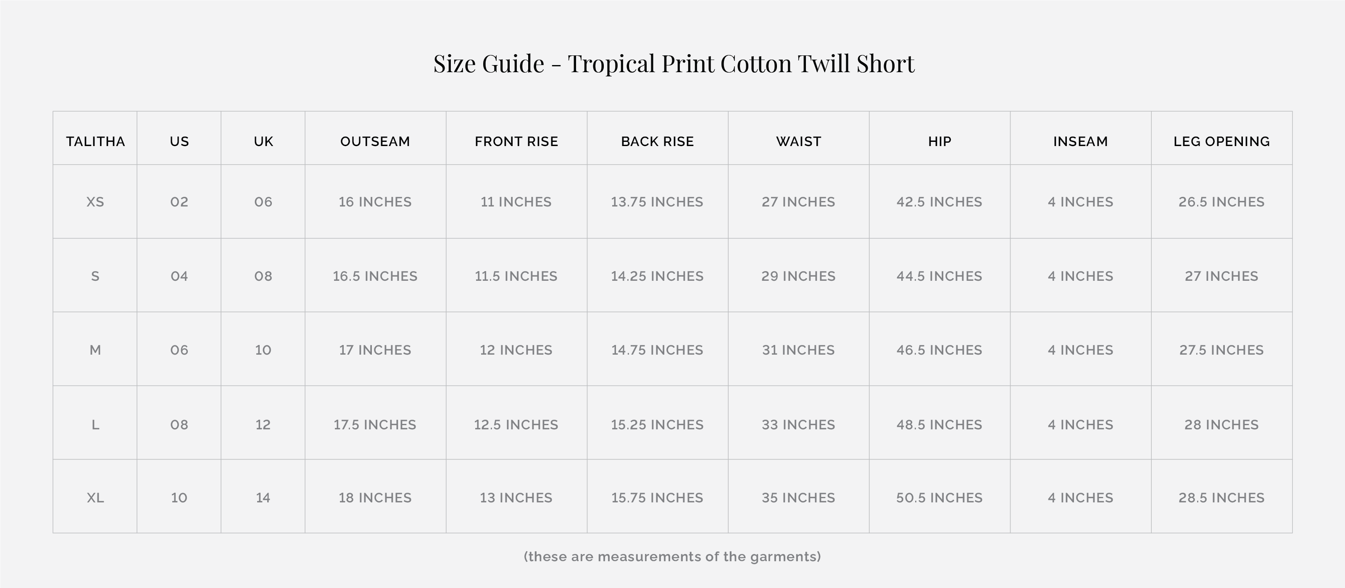Click the LEG OPENING column header
This screenshot has width=1345, height=588.
click(x=1221, y=141)
